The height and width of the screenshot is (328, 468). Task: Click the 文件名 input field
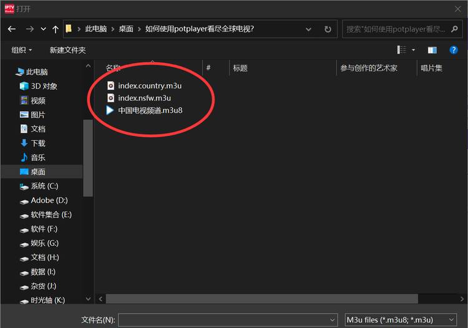[228, 320]
